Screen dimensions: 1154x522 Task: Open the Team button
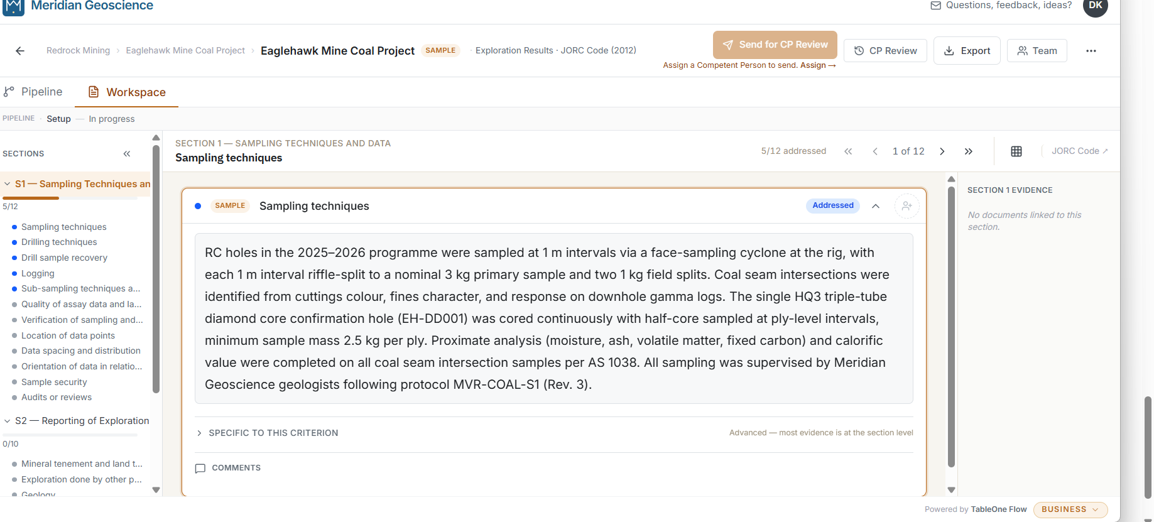point(1037,51)
